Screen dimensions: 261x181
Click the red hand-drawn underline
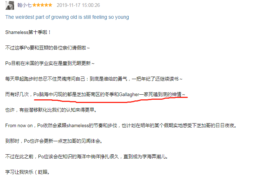click(111, 100)
